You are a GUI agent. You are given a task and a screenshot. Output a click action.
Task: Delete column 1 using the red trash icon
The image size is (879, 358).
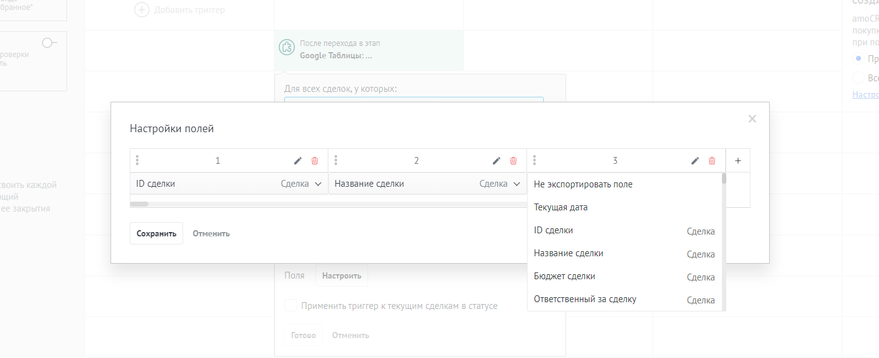pos(315,161)
